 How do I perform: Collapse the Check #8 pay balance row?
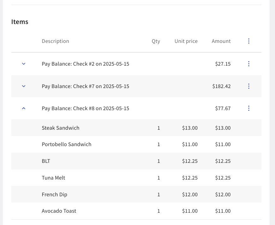(24, 108)
